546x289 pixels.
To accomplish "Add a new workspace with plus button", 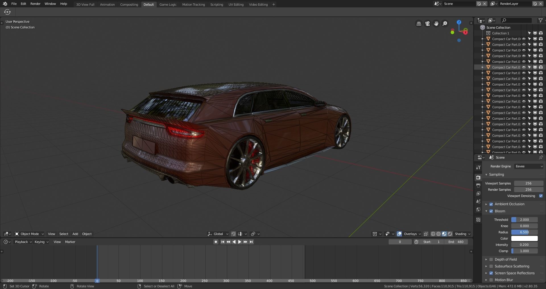I will point(274,5).
